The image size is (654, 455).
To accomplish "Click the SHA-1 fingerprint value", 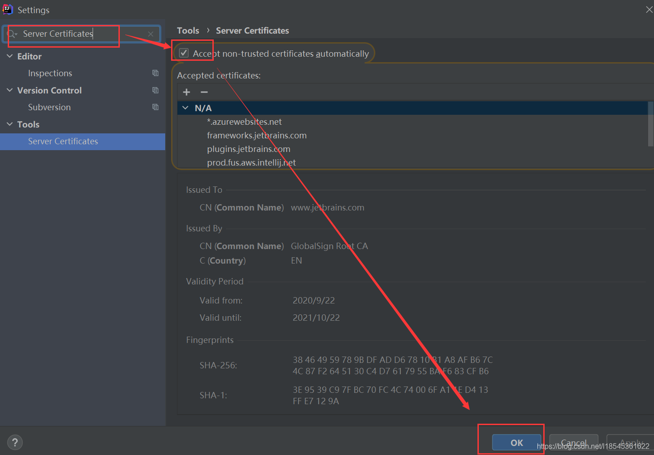I will click(390, 395).
